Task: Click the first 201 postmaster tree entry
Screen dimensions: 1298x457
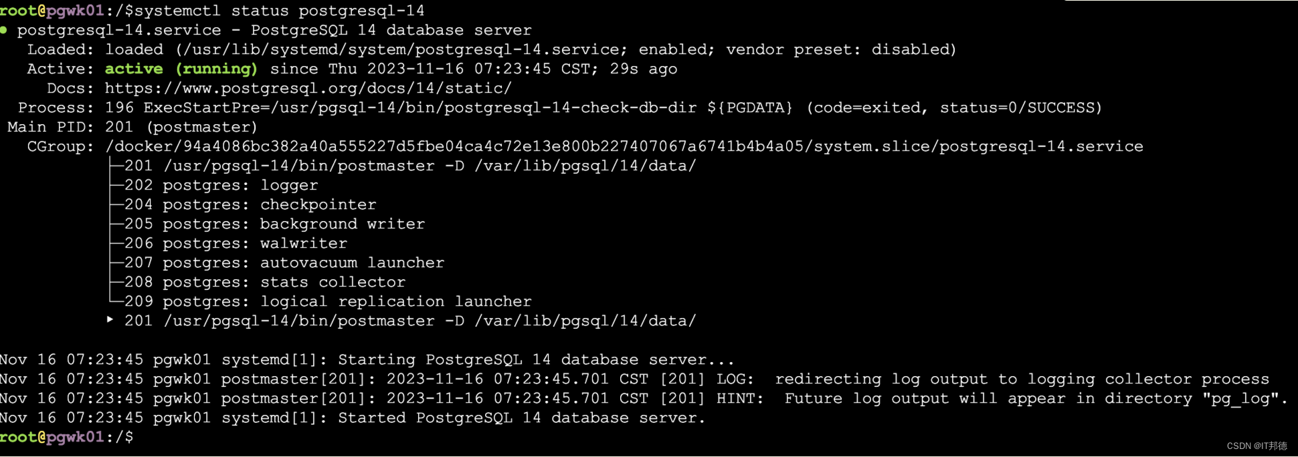Action: coord(410,166)
